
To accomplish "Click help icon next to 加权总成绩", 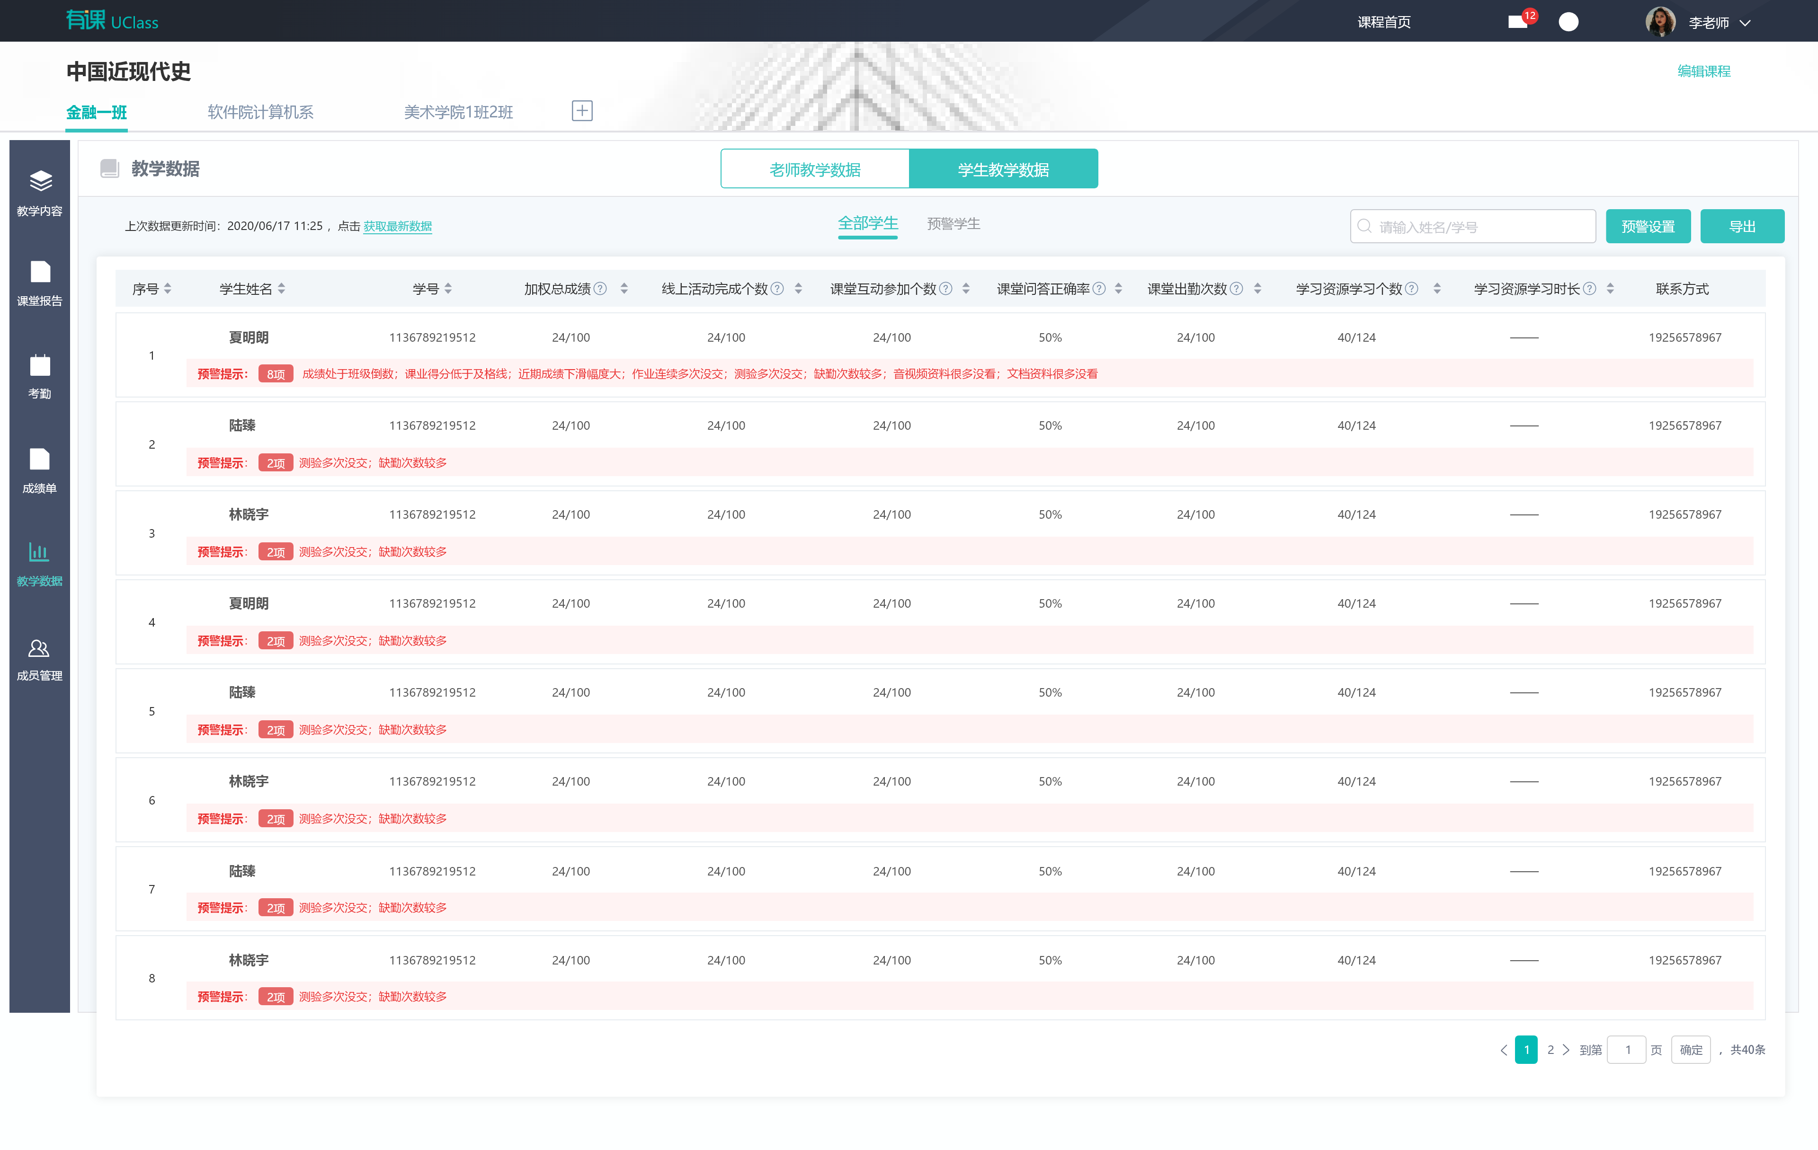I will [601, 289].
